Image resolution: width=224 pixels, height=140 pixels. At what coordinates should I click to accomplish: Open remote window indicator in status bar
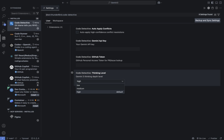[x=3, y=138]
